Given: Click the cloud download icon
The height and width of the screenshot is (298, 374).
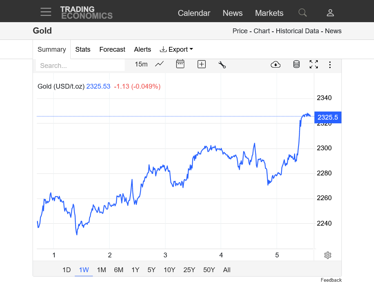Looking at the screenshot, I should (276, 65).
